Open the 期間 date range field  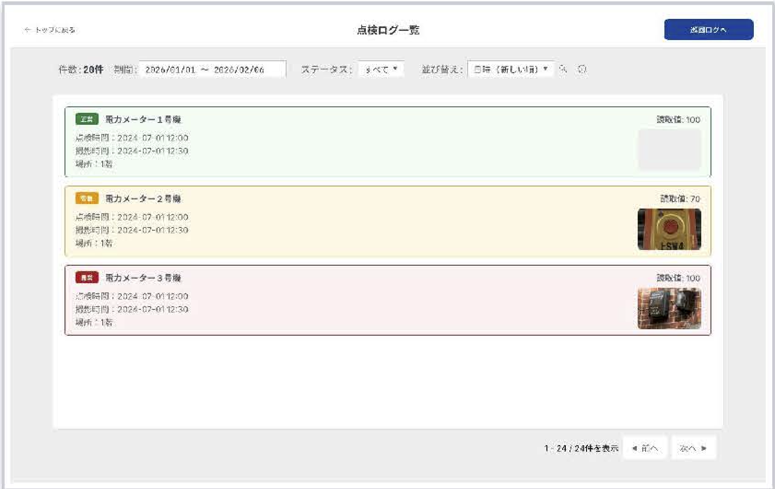(212, 70)
